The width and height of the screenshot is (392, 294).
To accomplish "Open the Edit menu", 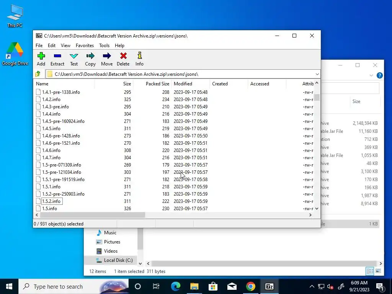I will pos(52,46).
